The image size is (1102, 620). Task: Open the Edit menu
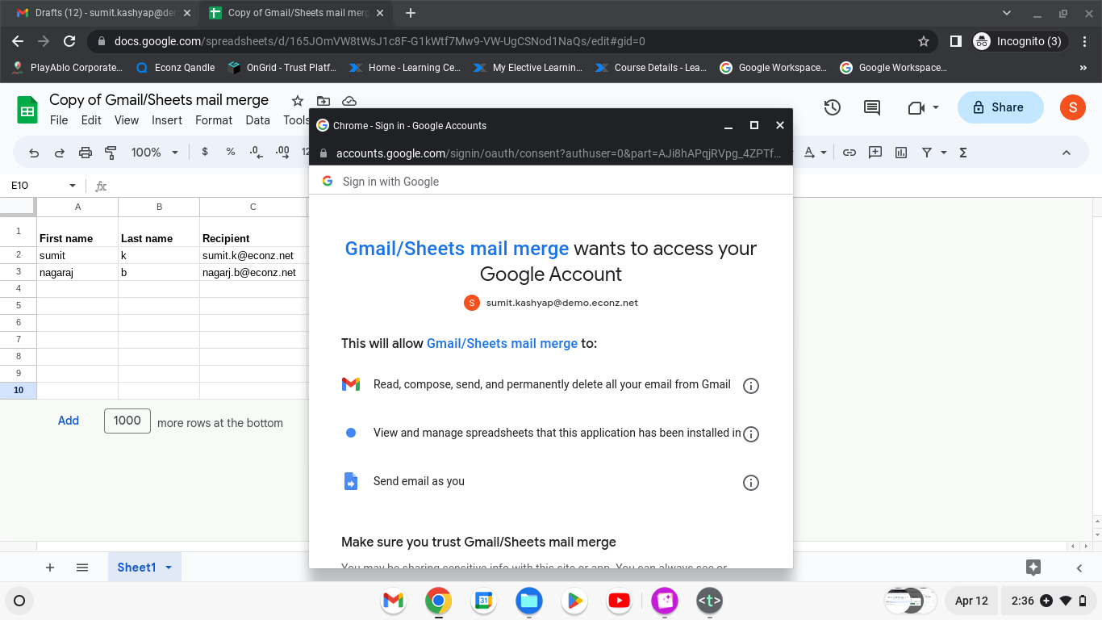coord(91,120)
